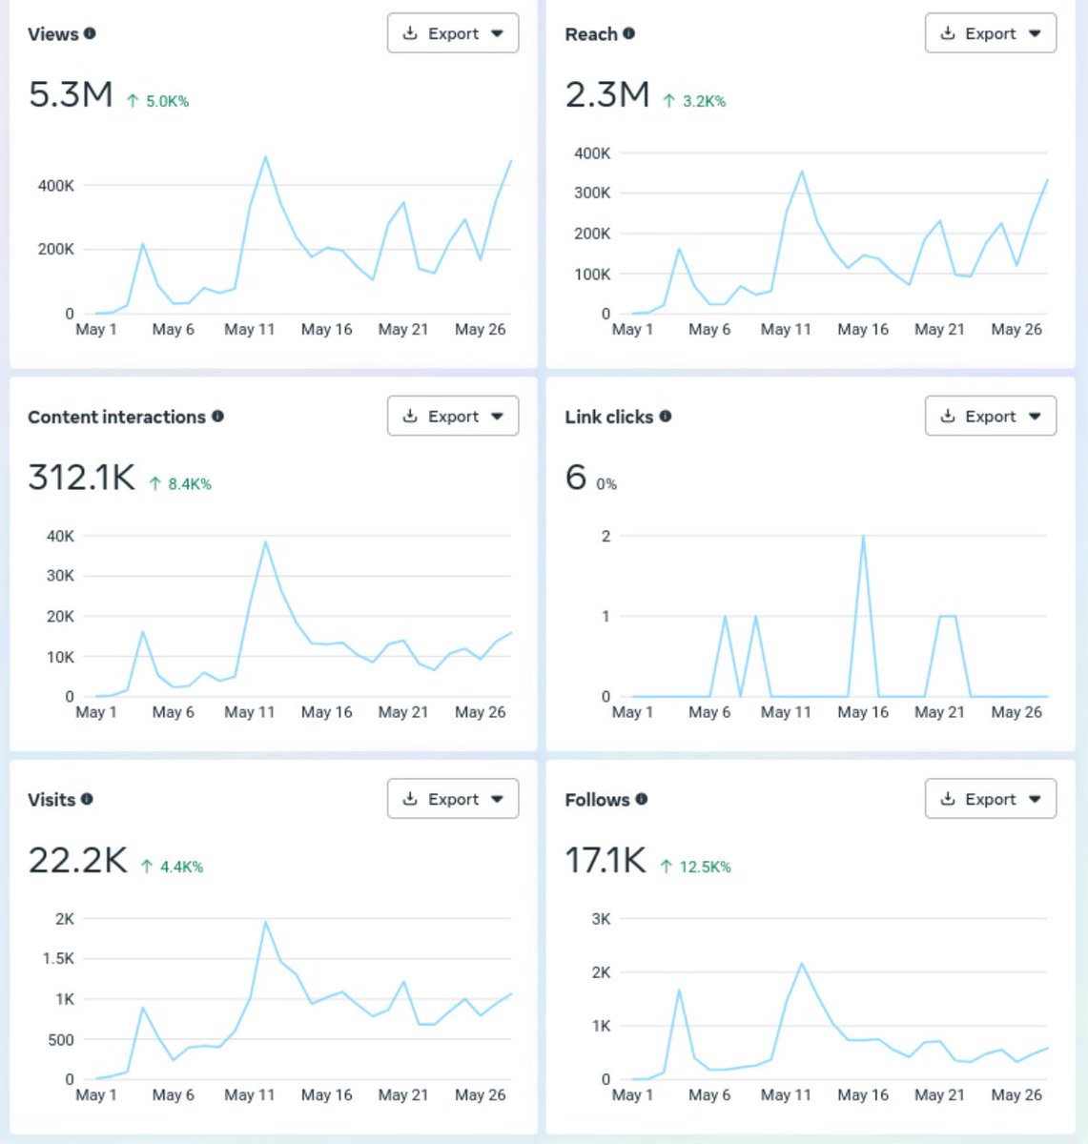
Task: Click the 2.3M Reach total
Action: point(607,94)
